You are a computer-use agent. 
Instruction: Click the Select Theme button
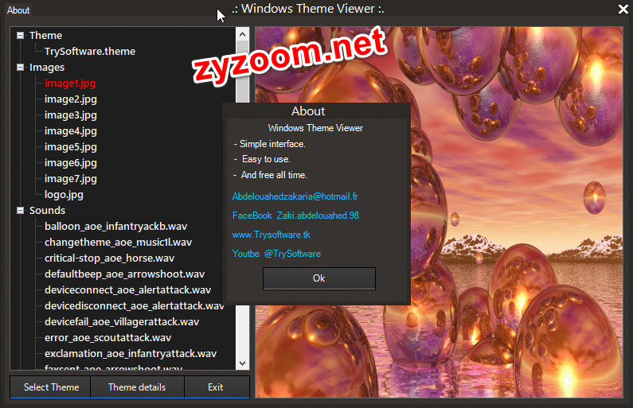click(50, 387)
